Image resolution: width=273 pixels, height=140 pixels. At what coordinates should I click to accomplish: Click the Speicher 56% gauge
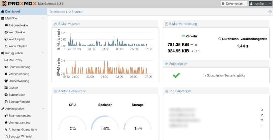click(105, 123)
